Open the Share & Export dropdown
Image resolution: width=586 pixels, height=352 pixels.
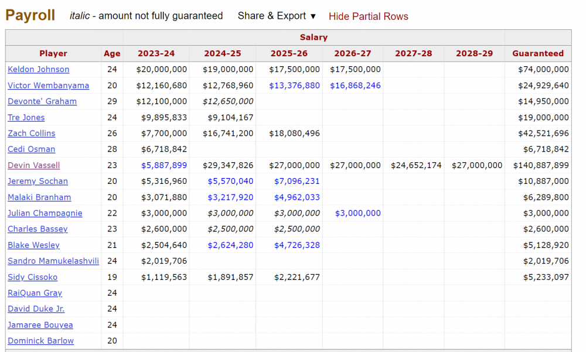[276, 16]
